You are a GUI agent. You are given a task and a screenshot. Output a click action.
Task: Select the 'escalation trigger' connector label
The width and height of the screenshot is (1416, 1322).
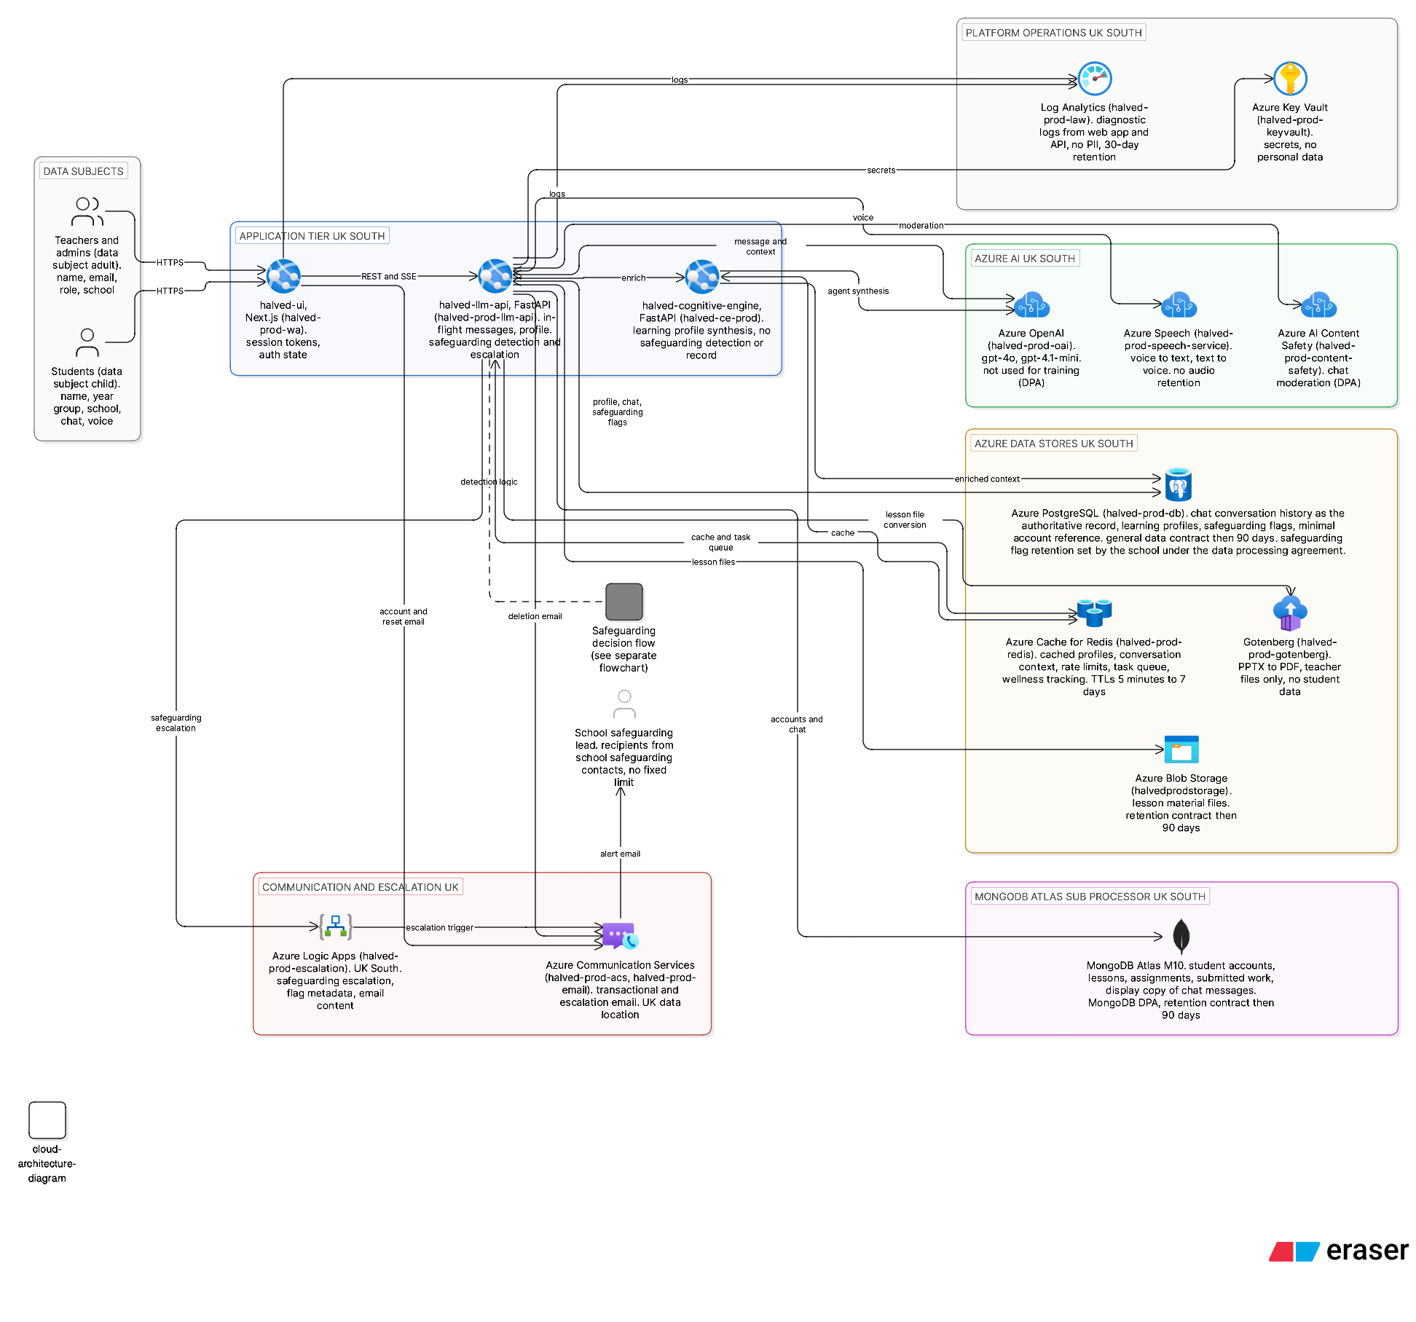(x=439, y=928)
